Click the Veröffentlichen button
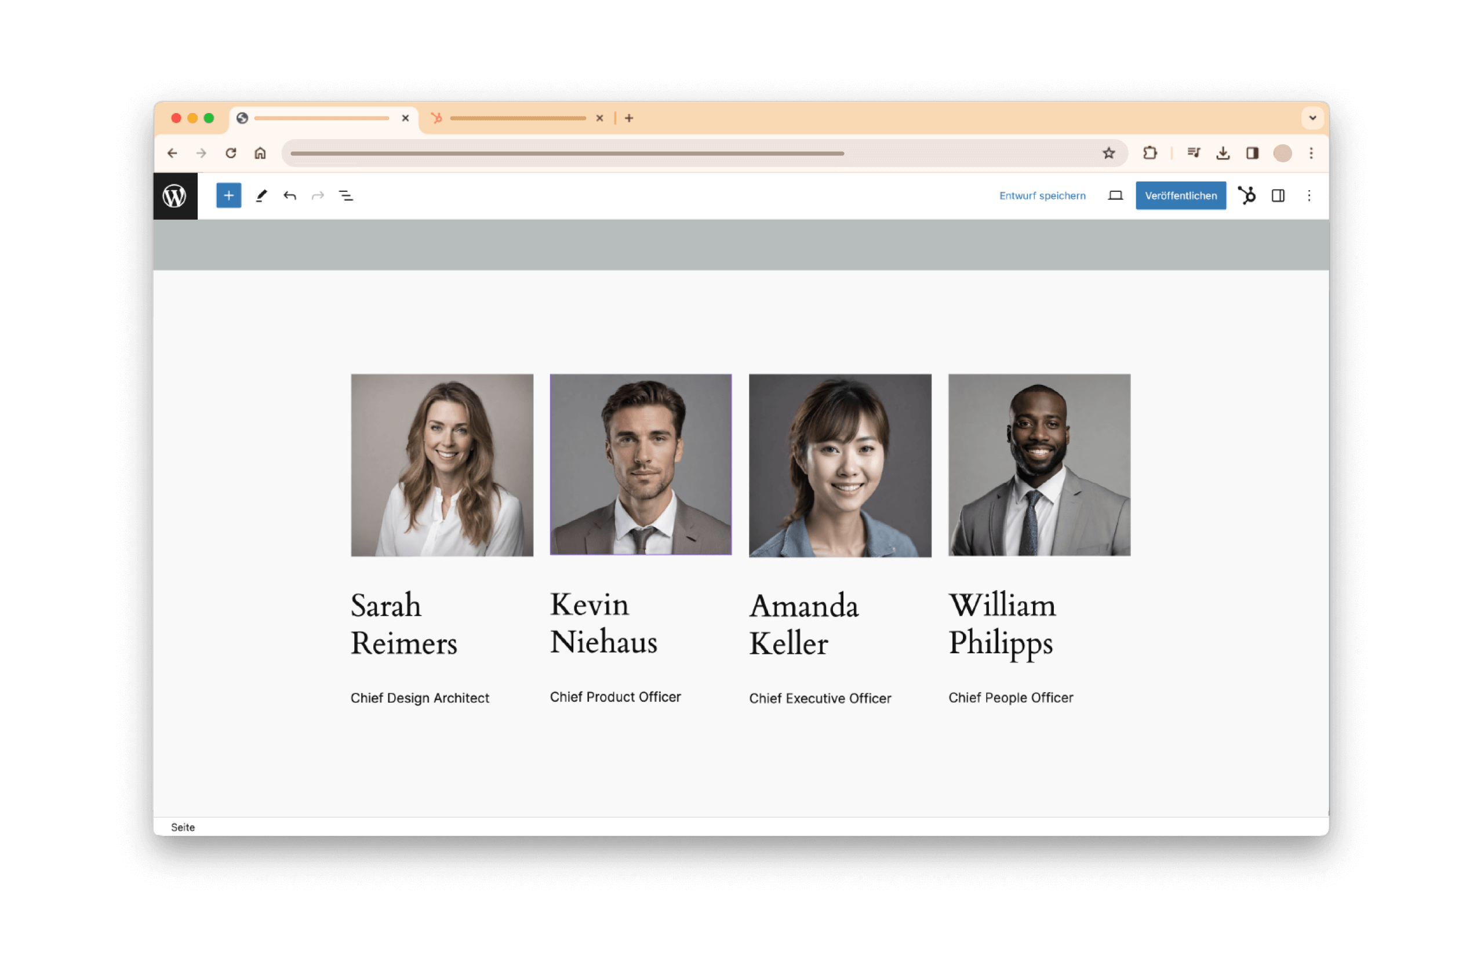Viewport: 1484px width, 968px height. (1181, 196)
